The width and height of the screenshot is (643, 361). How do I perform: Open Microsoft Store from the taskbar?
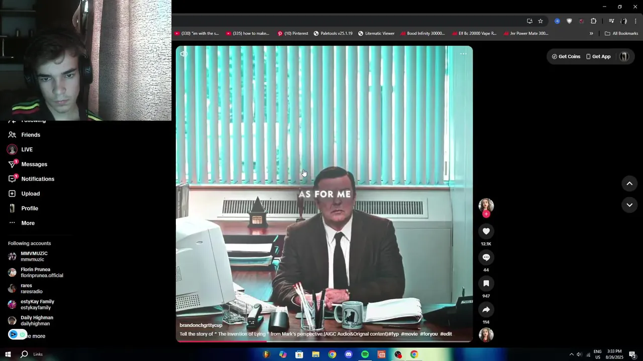299,354
